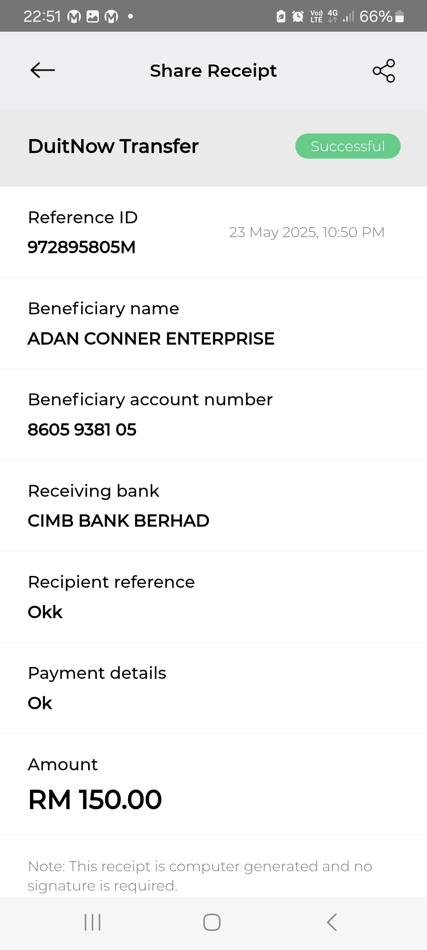Screen dimensions: 427x950
Task: Tap beneficiary name ADAN CONNER ENTERPRISE
Action: [151, 339]
